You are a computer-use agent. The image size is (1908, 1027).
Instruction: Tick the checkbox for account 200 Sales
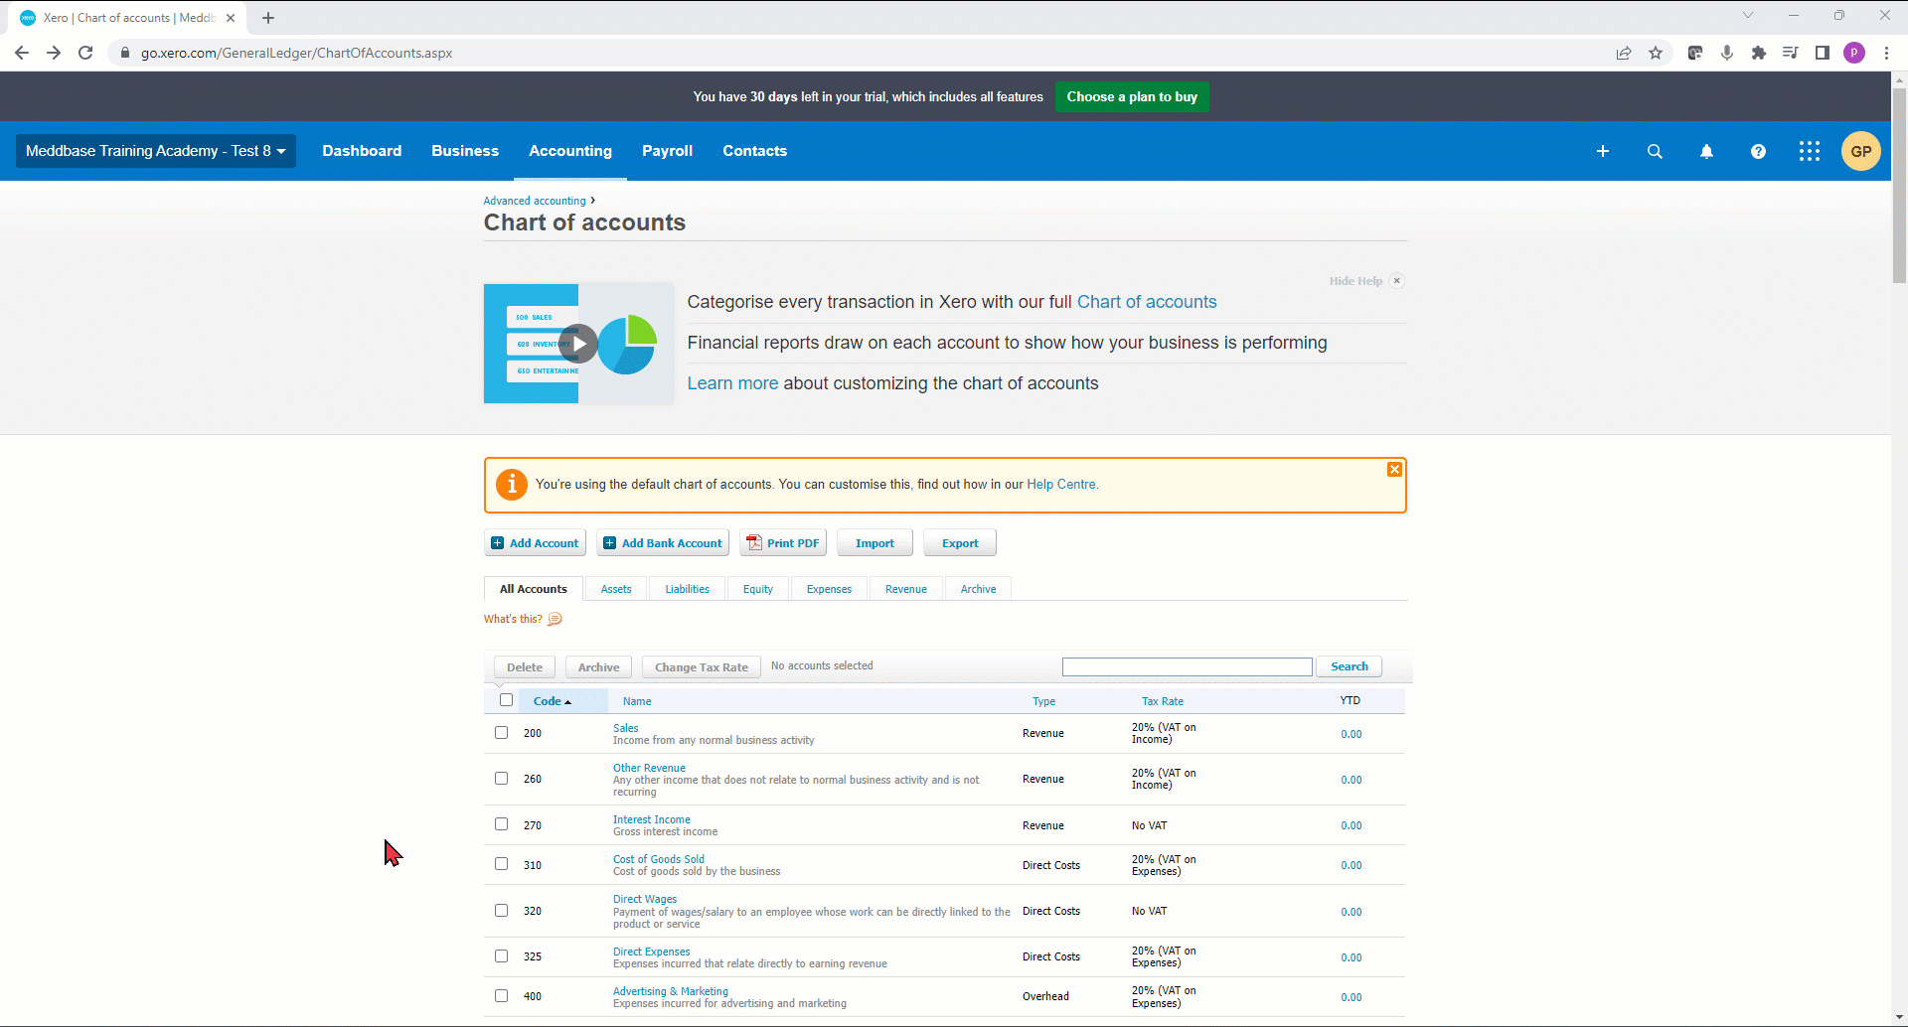[502, 733]
